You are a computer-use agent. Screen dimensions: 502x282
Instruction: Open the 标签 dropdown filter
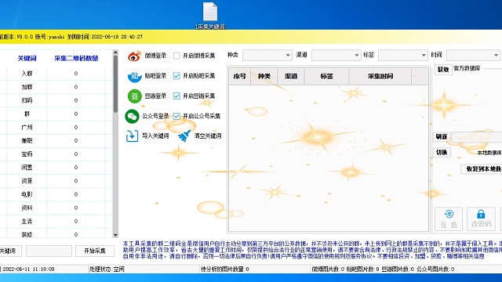tap(403, 55)
